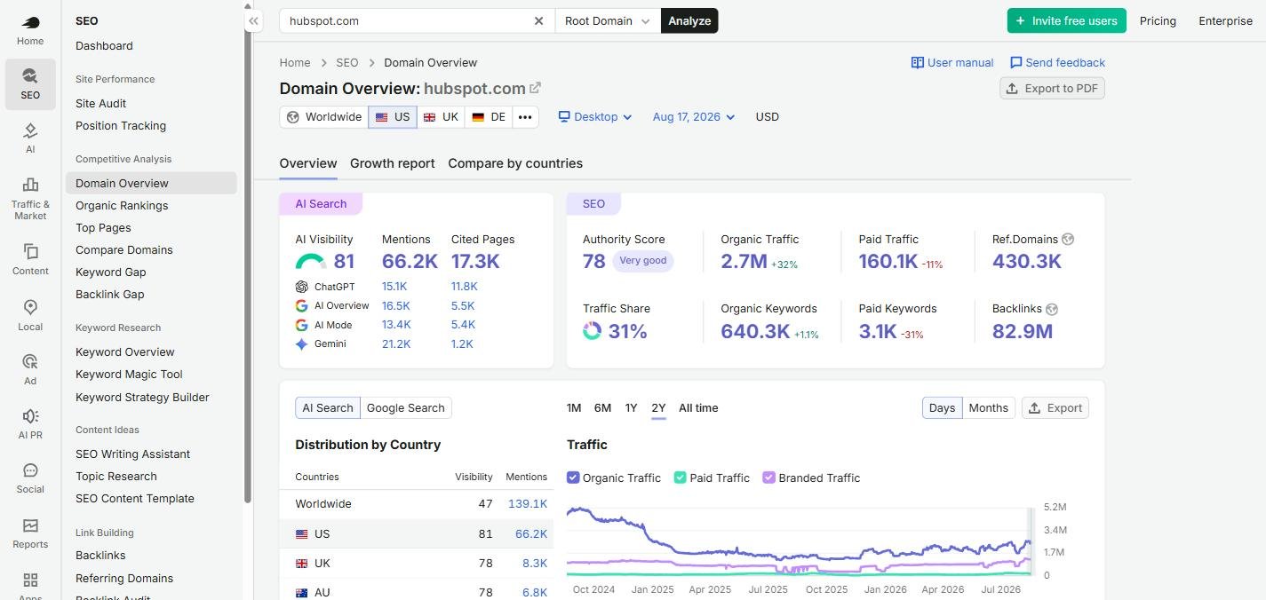Select the DE database button
1266x600 pixels.
[x=489, y=117]
